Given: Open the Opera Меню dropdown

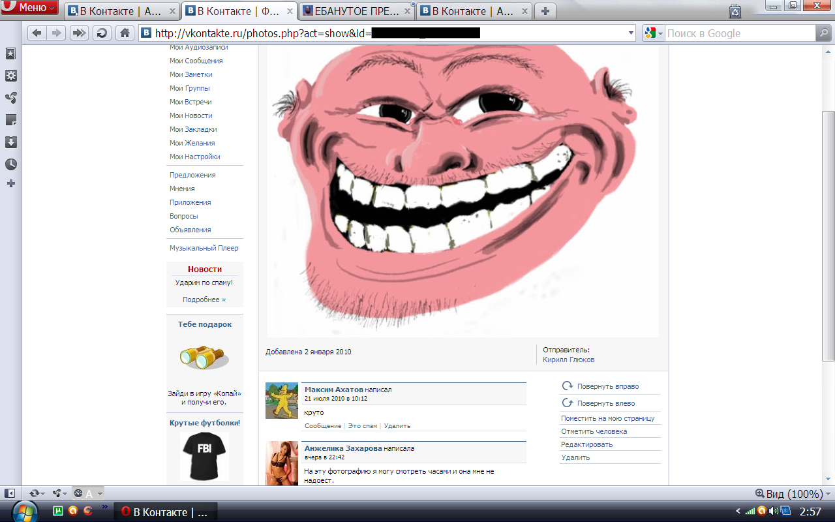Looking at the screenshot, I should tap(29, 8).
